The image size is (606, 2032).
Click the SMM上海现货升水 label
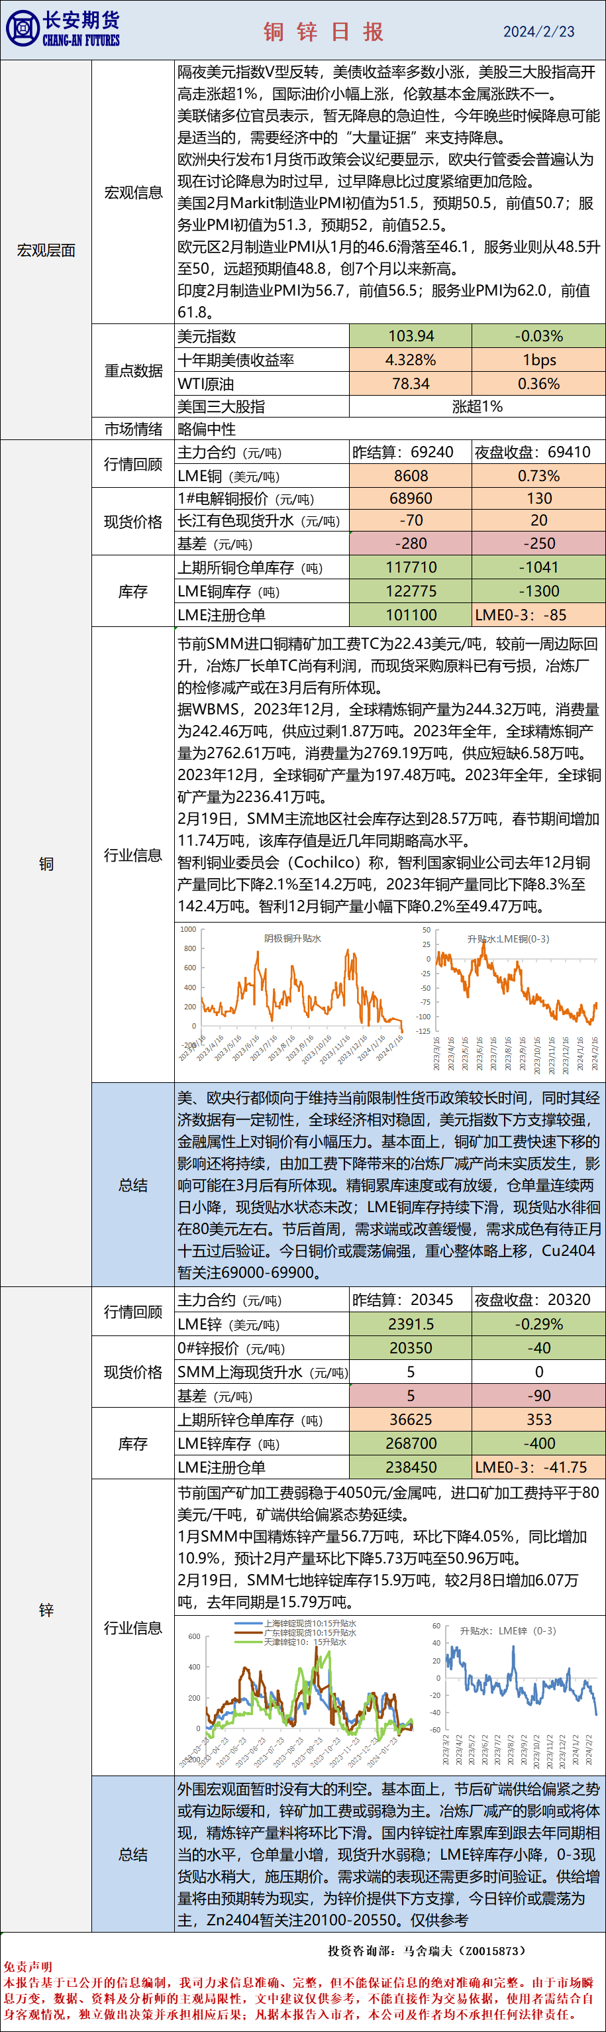262,1372
